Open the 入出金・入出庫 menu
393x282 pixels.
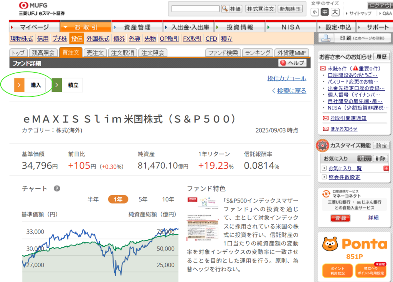click(x=188, y=27)
